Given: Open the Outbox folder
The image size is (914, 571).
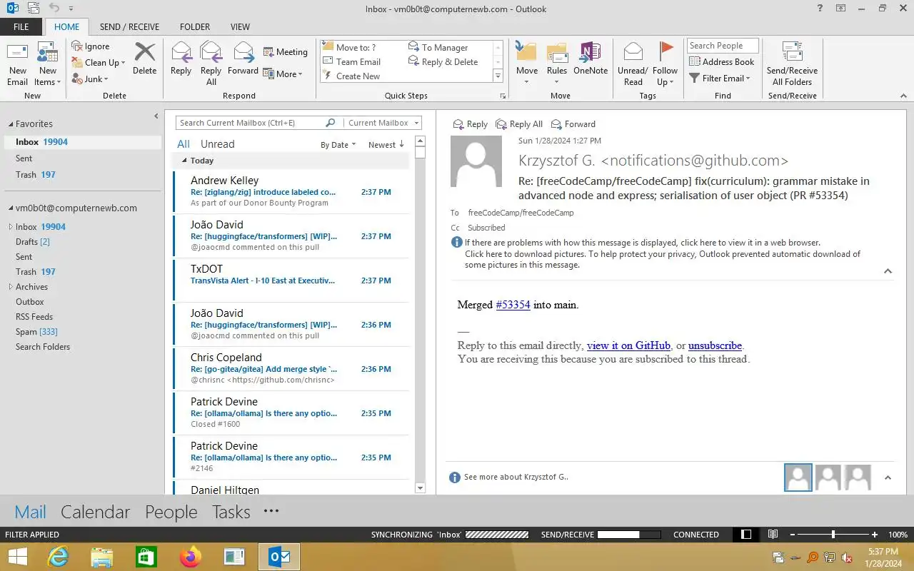Looking at the screenshot, I should (30, 302).
